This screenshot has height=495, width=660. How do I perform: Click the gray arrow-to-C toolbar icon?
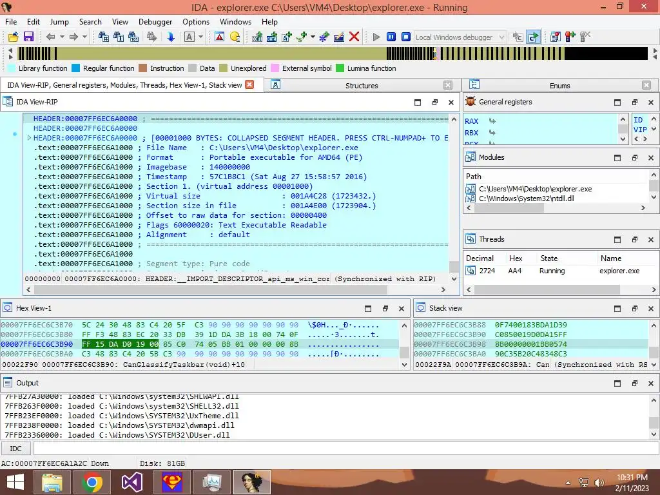tap(518, 37)
